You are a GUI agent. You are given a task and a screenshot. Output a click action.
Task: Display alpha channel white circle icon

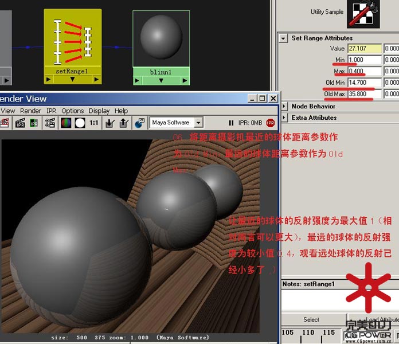click(x=80, y=123)
